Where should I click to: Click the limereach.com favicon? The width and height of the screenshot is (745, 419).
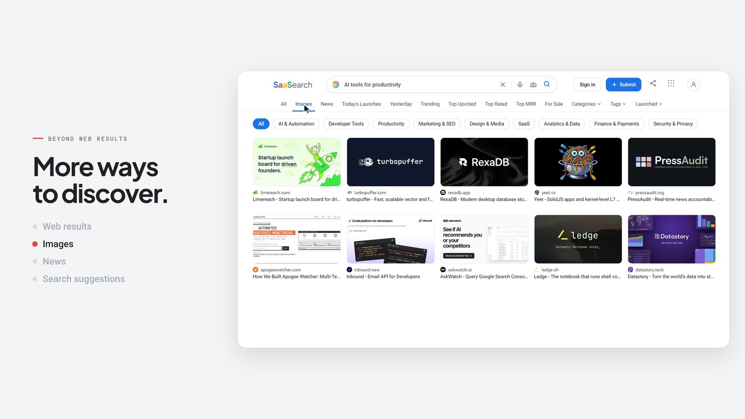click(x=255, y=192)
